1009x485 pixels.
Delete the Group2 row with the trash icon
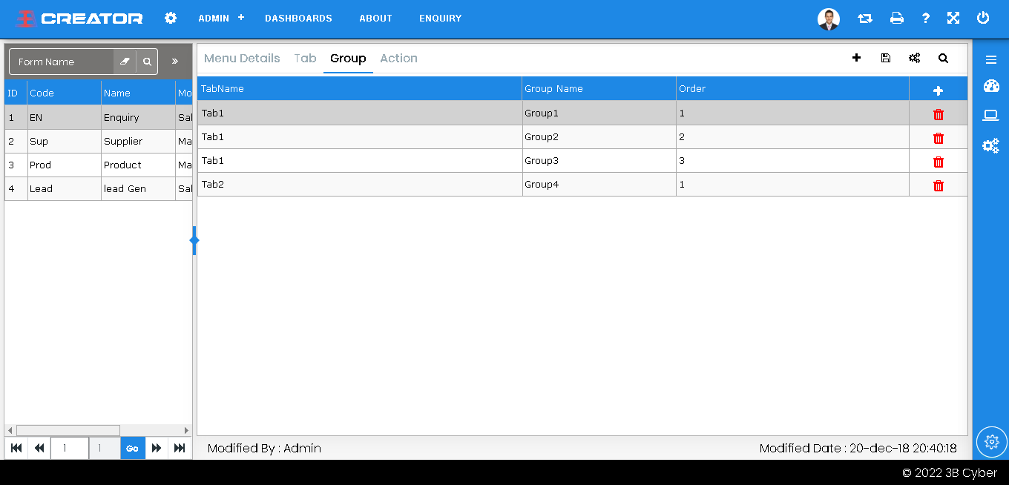(x=938, y=138)
